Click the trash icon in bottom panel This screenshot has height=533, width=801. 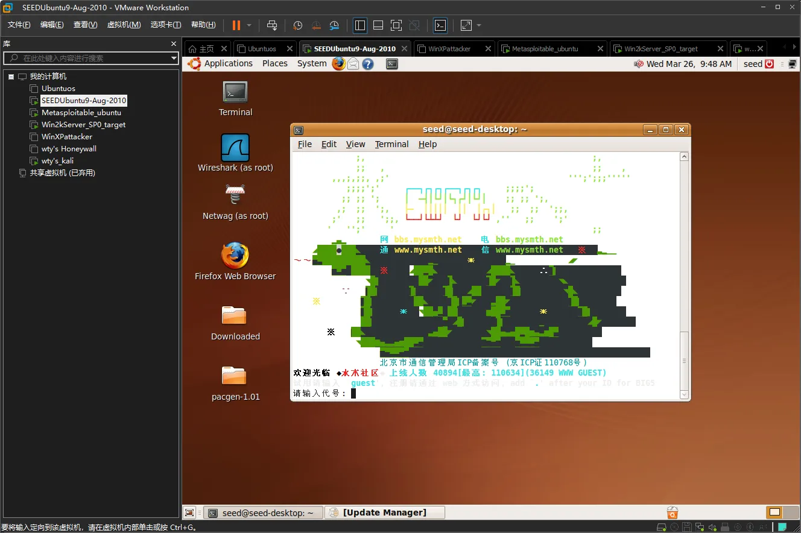673,512
